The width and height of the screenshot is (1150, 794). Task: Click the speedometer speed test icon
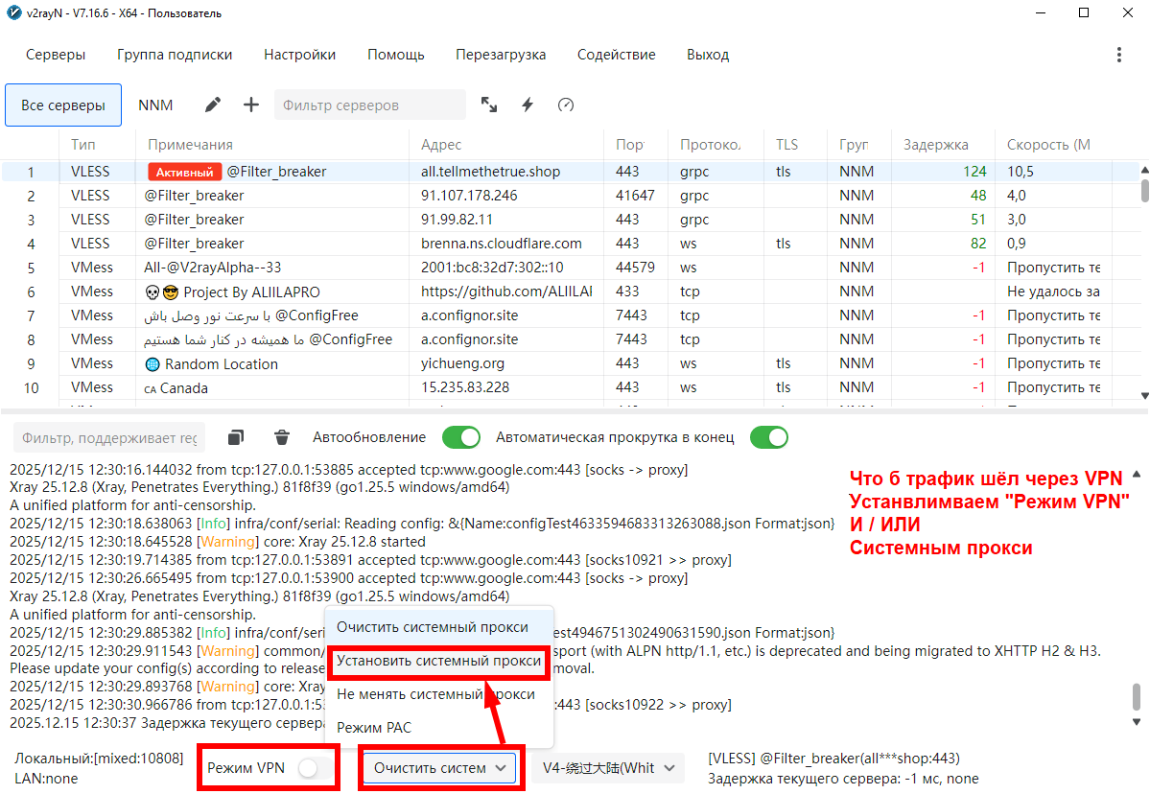pyautogui.click(x=566, y=105)
